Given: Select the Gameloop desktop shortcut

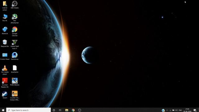Looking at the screenshot, I should (x=15, y=56).
